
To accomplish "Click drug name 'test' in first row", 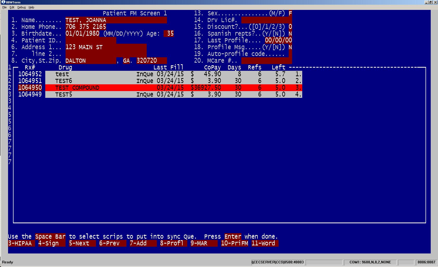I will click(x=62, y=74).
